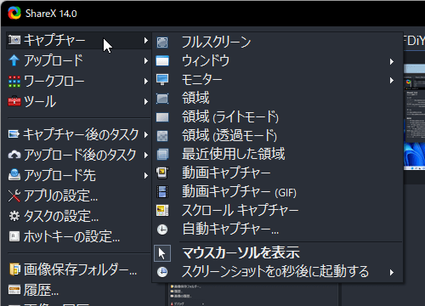
Task: Click the 最近使用した領域 icon
Action: click(162, 155)
